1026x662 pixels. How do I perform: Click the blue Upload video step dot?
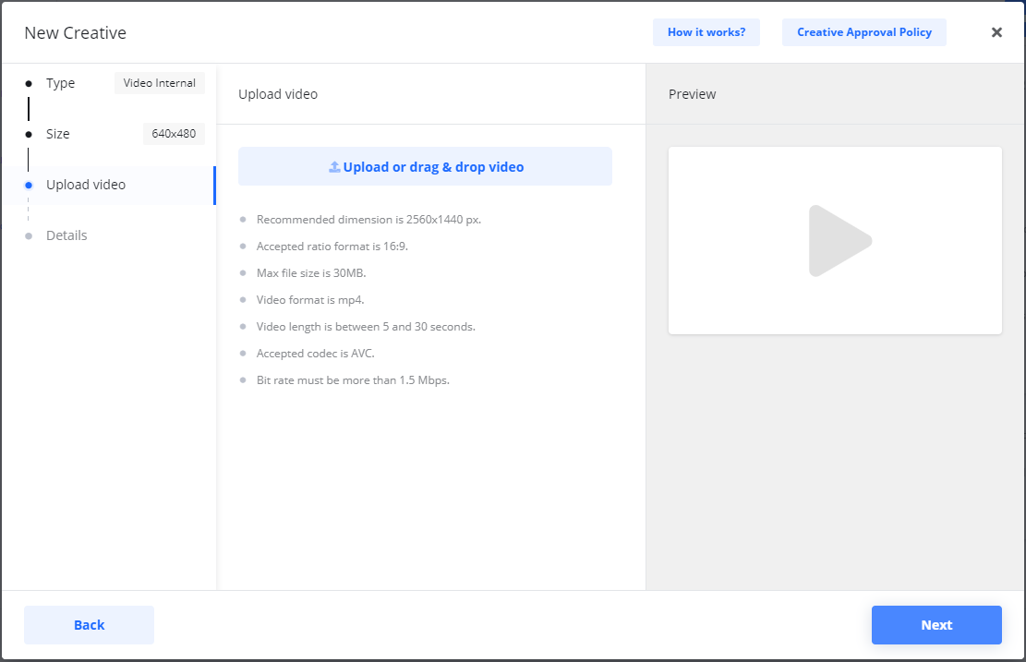coord(29,185)
